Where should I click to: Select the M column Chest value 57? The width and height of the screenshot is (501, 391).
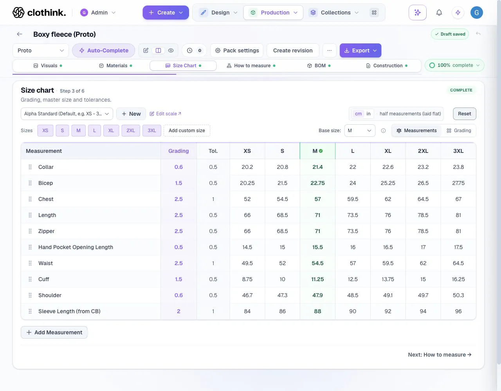[317, 199]
